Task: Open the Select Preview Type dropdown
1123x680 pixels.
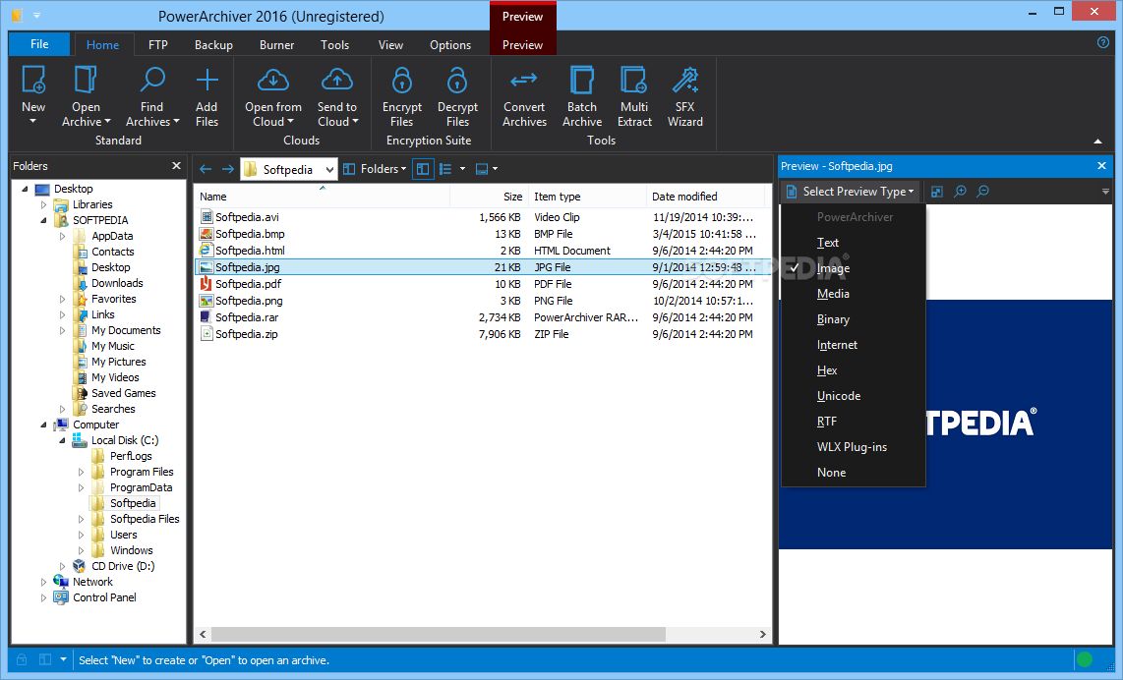Action: [851, 191]
